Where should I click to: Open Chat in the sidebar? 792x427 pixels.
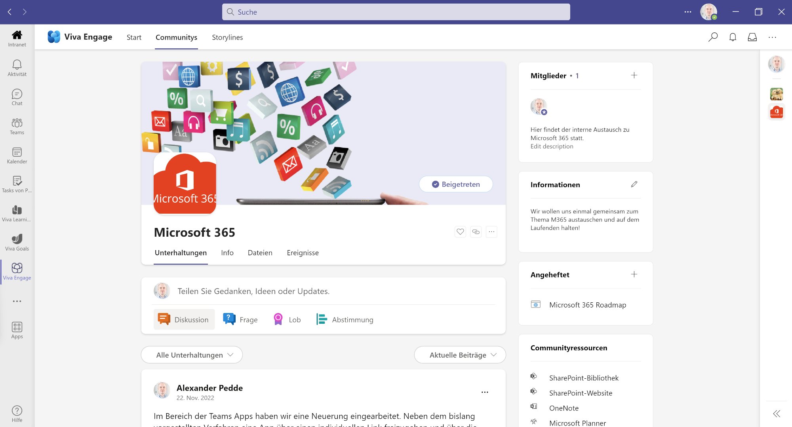point(17,97)
